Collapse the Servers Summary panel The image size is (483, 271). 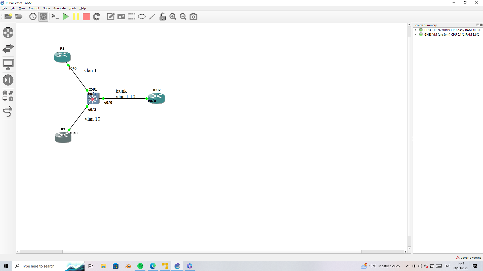click(477, 25)
